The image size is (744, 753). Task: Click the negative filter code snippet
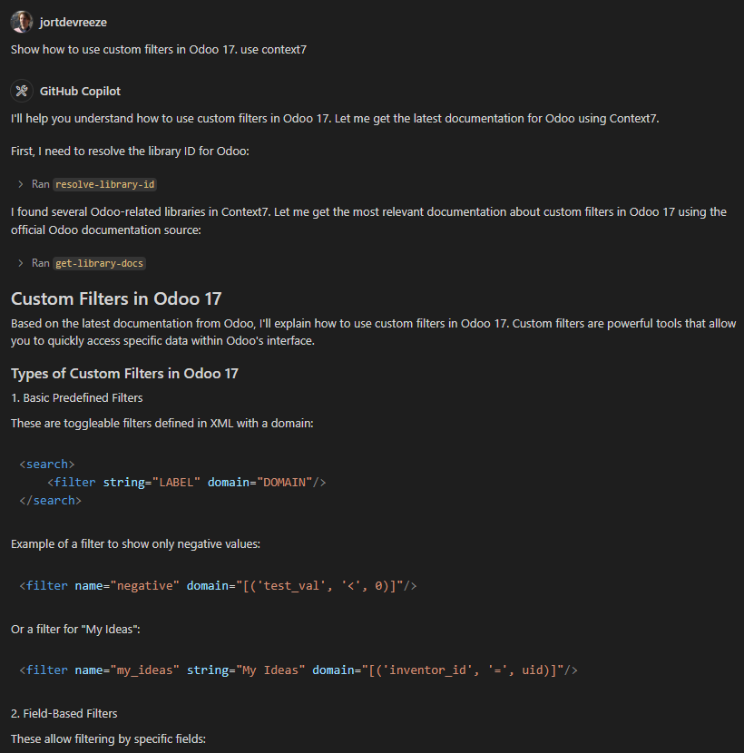click(x=218, y=585)
